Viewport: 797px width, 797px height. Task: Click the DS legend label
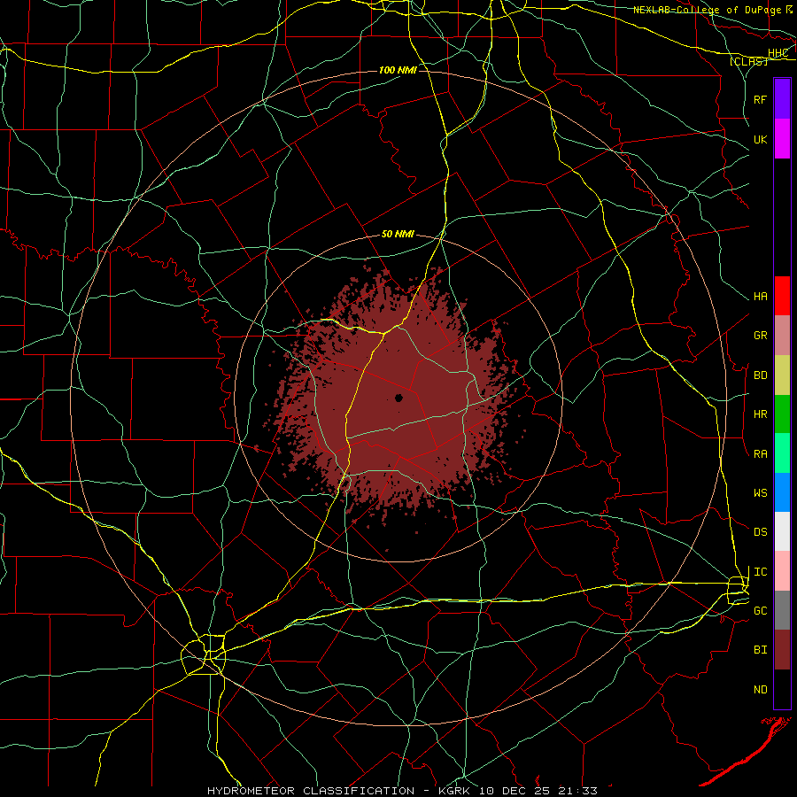point(761,532)
